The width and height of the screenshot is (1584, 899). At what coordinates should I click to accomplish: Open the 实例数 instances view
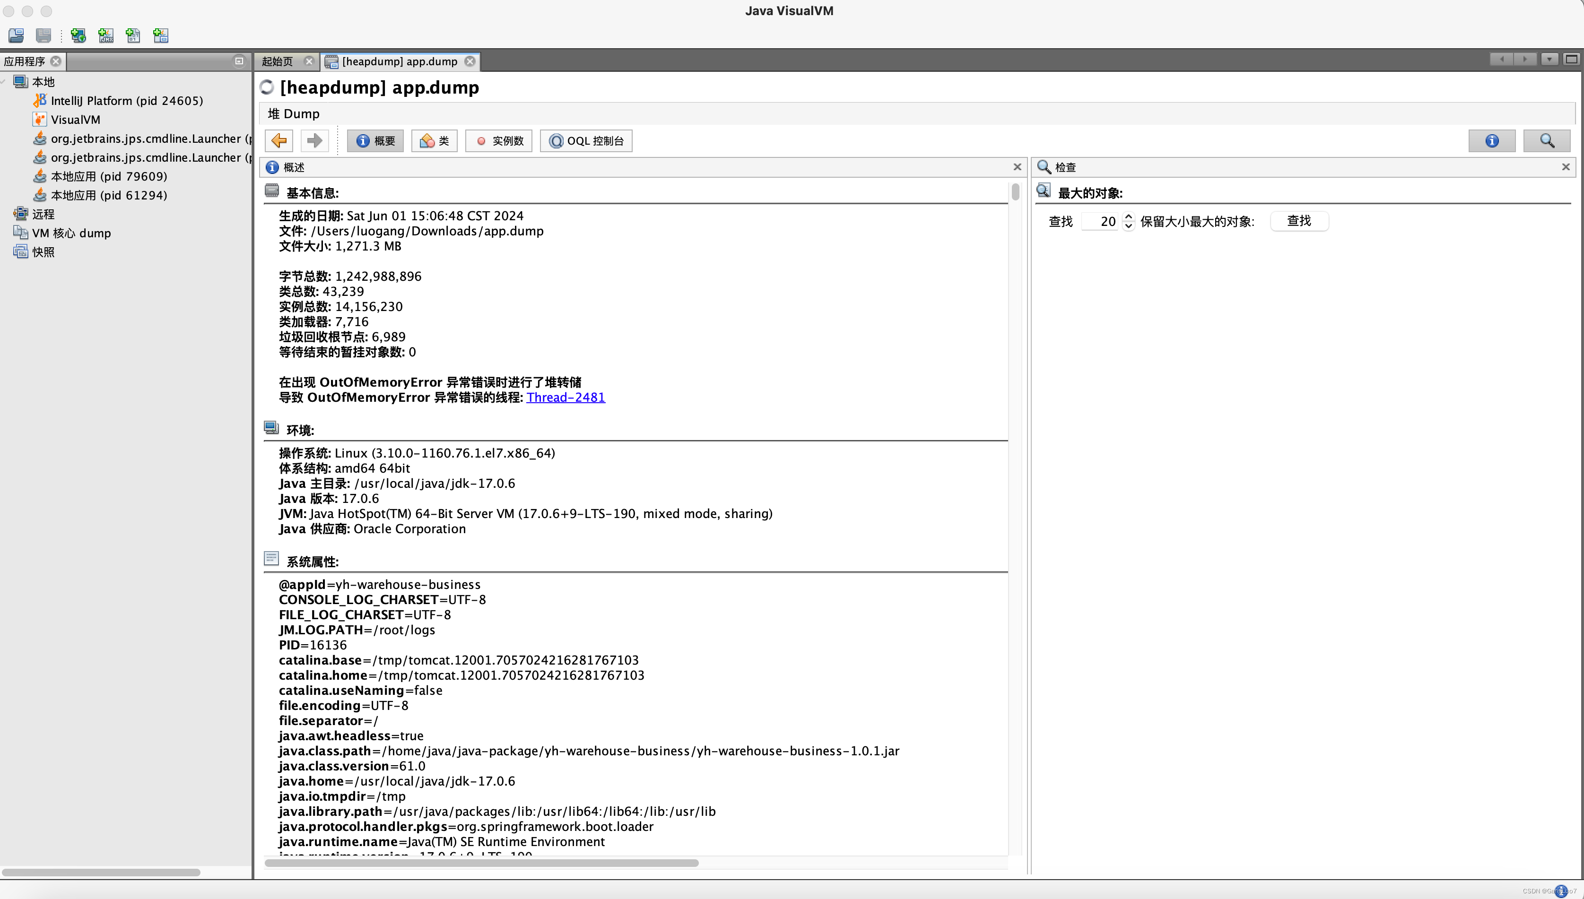(x=499, y=141)
